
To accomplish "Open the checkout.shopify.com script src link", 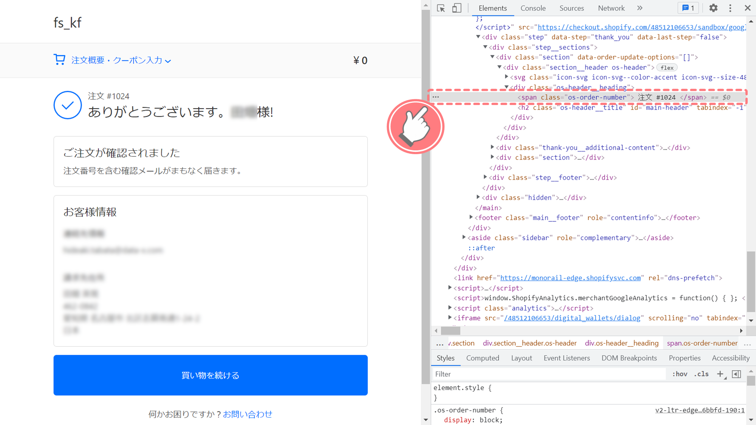I will (x=641, y=27).
